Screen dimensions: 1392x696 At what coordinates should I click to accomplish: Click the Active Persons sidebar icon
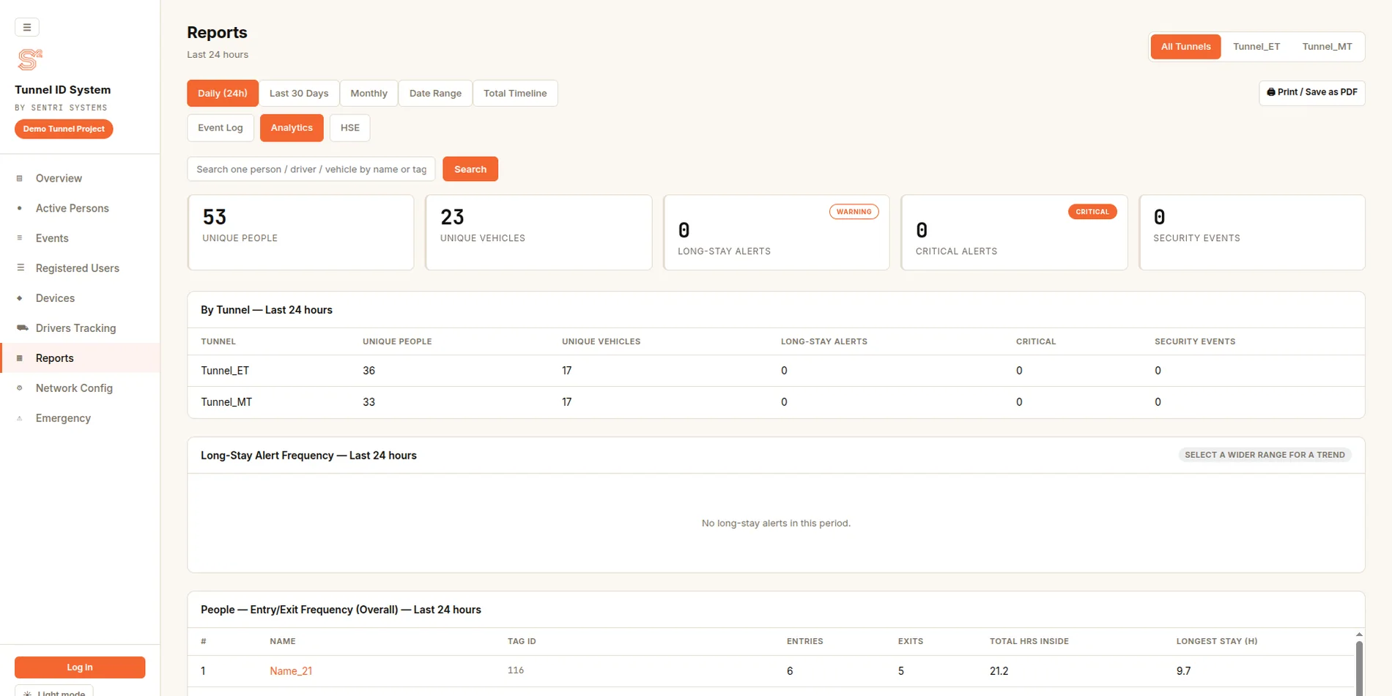pos(20,208)
